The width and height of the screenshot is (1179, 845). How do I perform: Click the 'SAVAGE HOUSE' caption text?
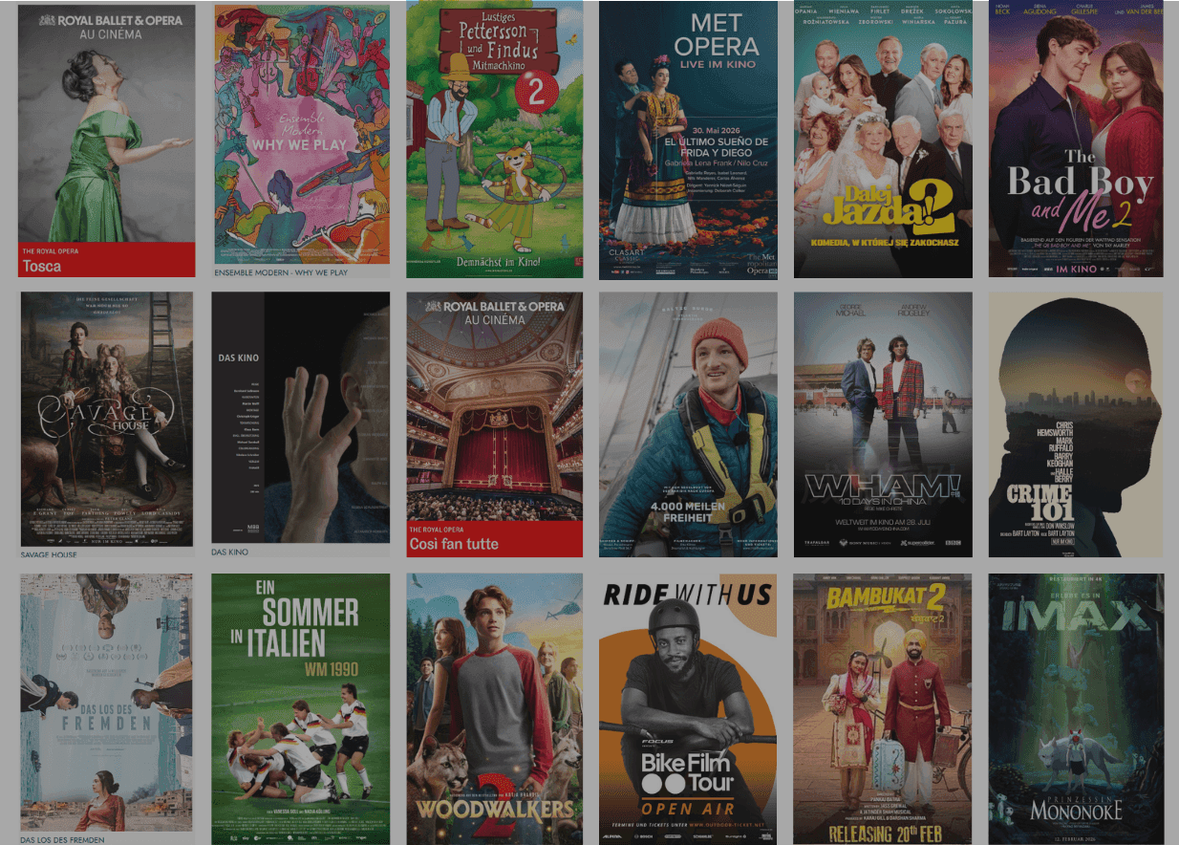tap(48, 553)
